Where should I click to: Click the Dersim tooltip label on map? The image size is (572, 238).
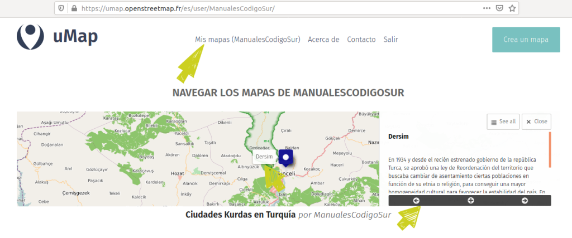tap(264, 157)
